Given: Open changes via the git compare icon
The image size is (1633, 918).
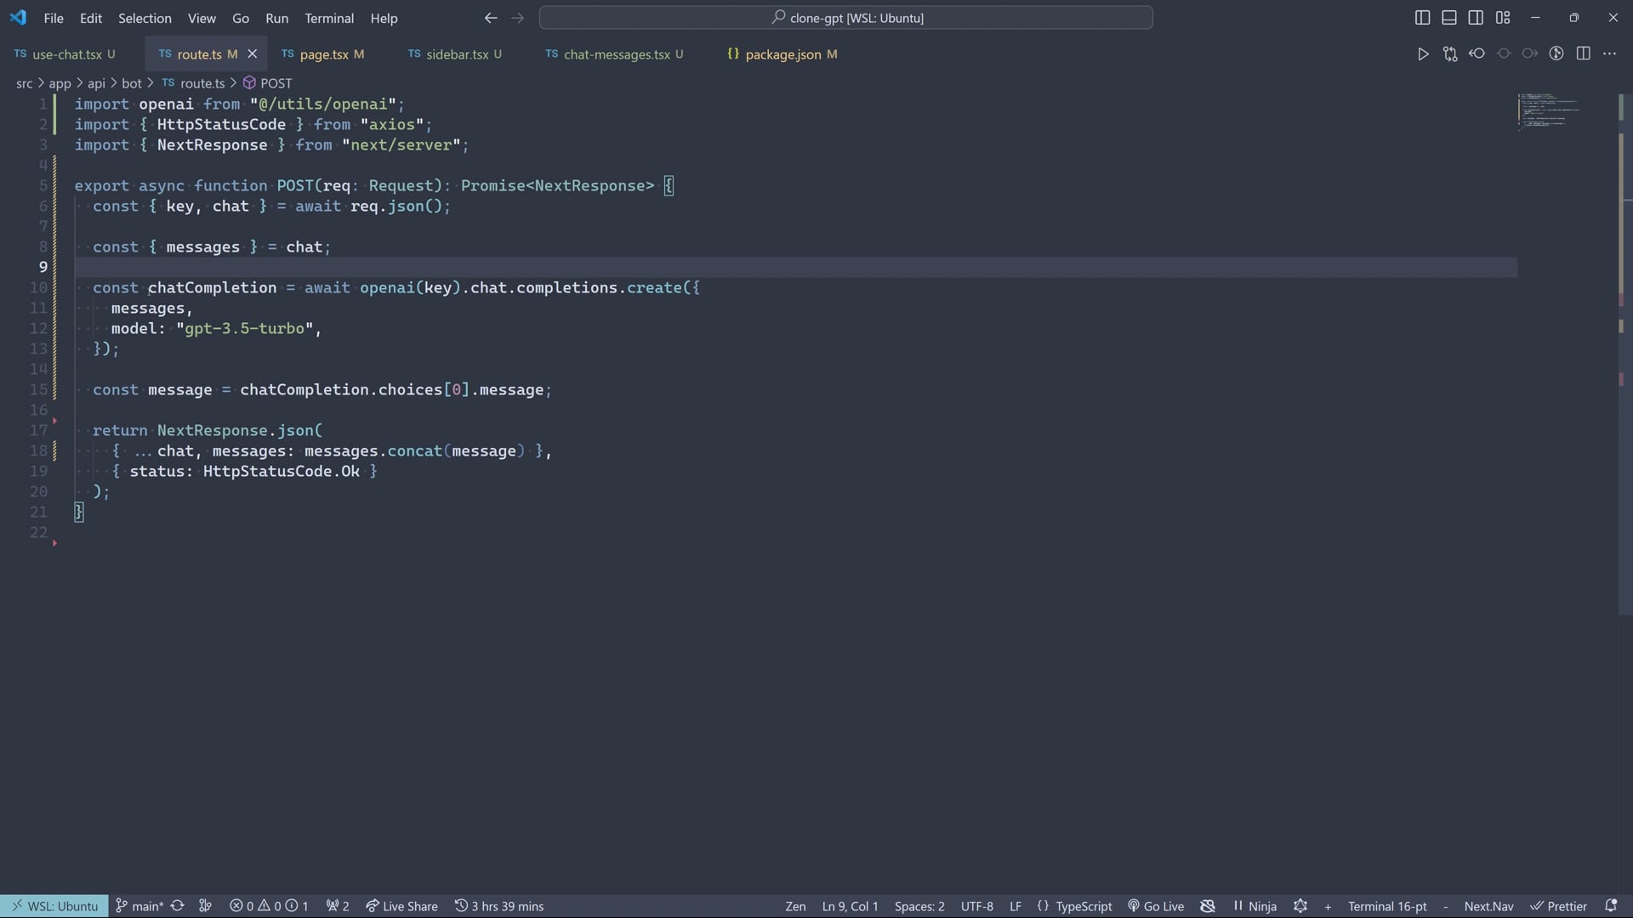Looking at the screenshot, I should click(1450, 54).
